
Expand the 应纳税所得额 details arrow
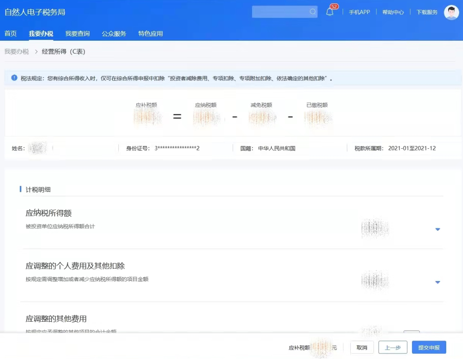(438, 229)
